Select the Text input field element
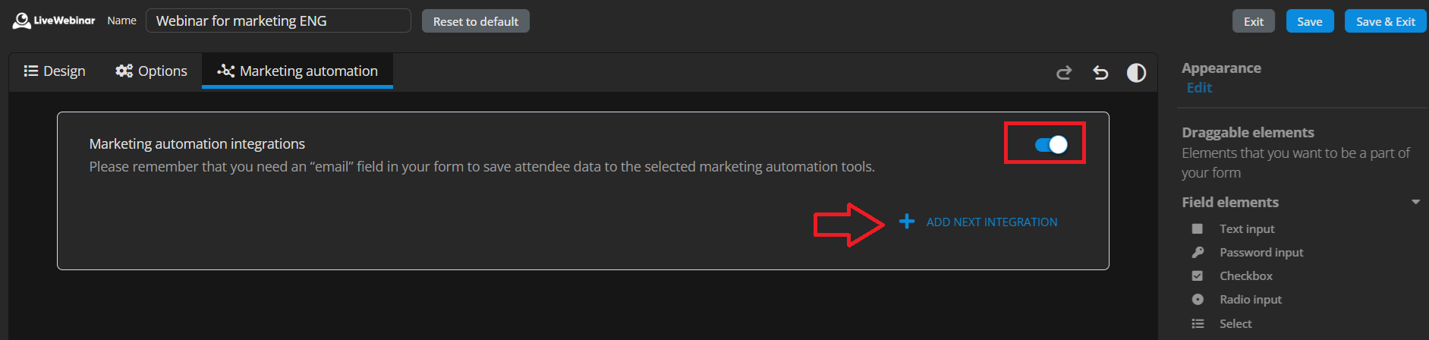 [1246, 229]
